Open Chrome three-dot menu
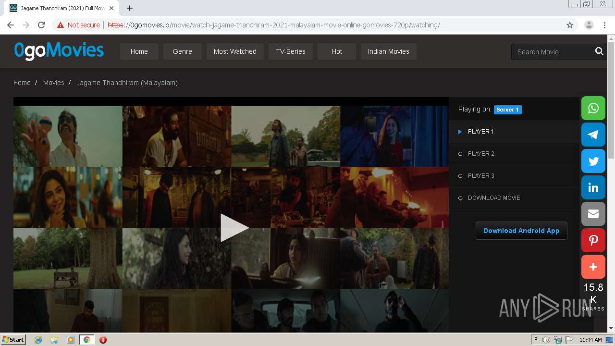 tap(604, 25)
